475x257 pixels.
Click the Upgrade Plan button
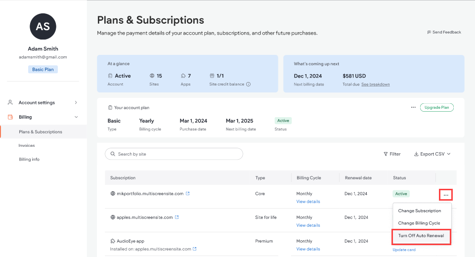(x=436, y=107)
